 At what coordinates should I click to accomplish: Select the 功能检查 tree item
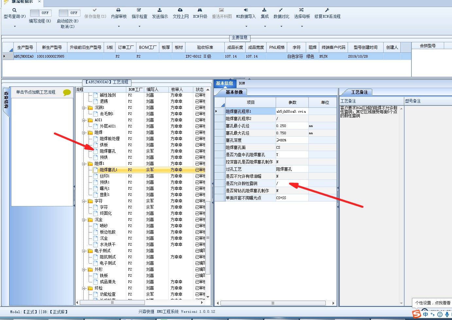click(108, 294)
